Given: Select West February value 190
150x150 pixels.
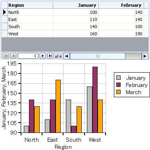Looking at the screenshot, I should point(121,34).
